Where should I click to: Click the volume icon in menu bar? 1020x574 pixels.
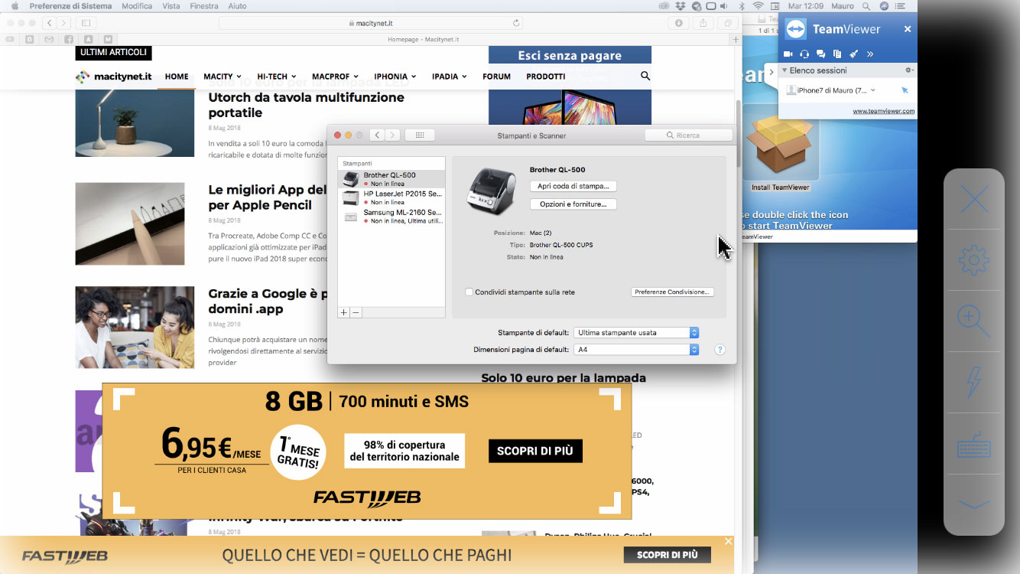726,6
